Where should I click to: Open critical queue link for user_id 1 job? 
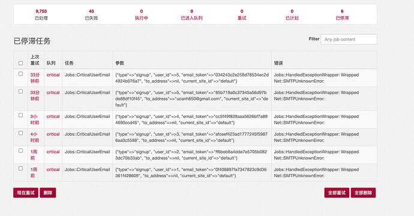tap(53, 169)
